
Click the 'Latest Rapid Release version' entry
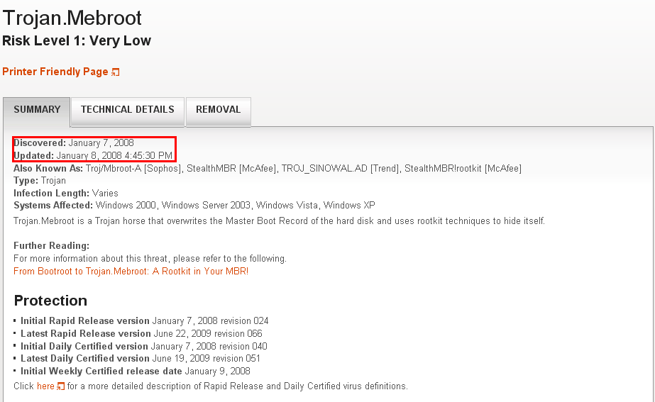(86, 333)
